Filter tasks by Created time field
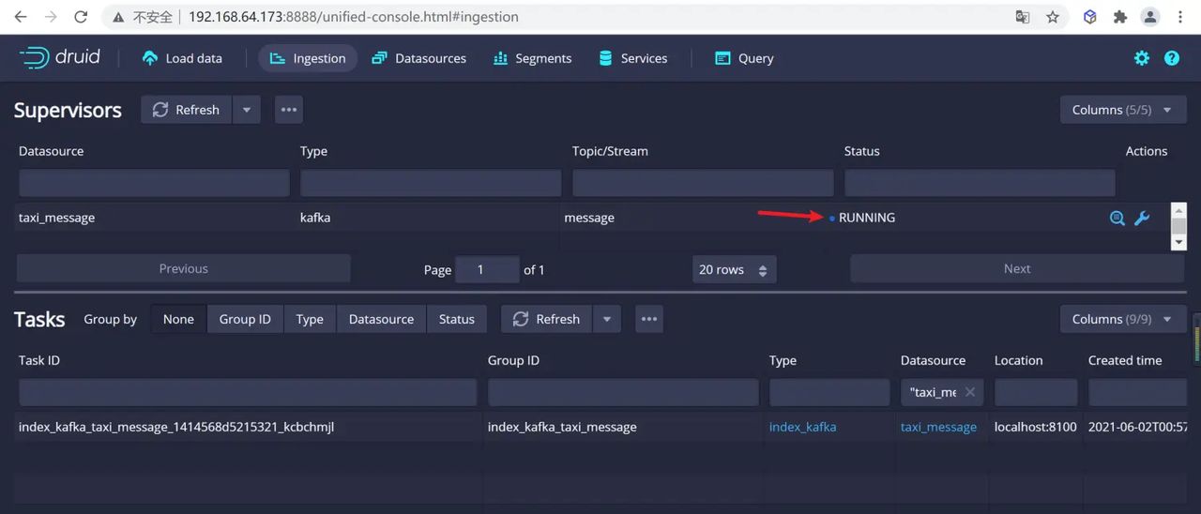The image size is (1201, 514). click(1137, 392)
